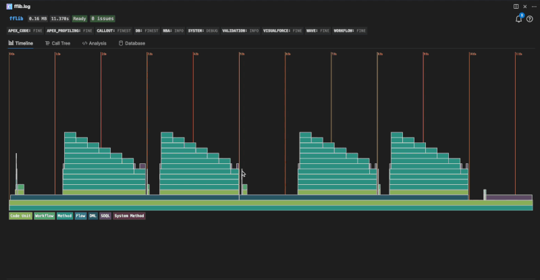This screenshot has height=280, width=540.
Task: Open the Analysis tab
Action: tap(94, 43)
